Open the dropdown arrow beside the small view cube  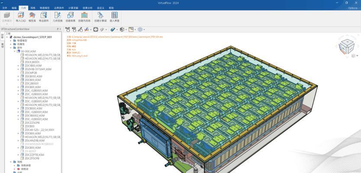[x=357, y=56]
